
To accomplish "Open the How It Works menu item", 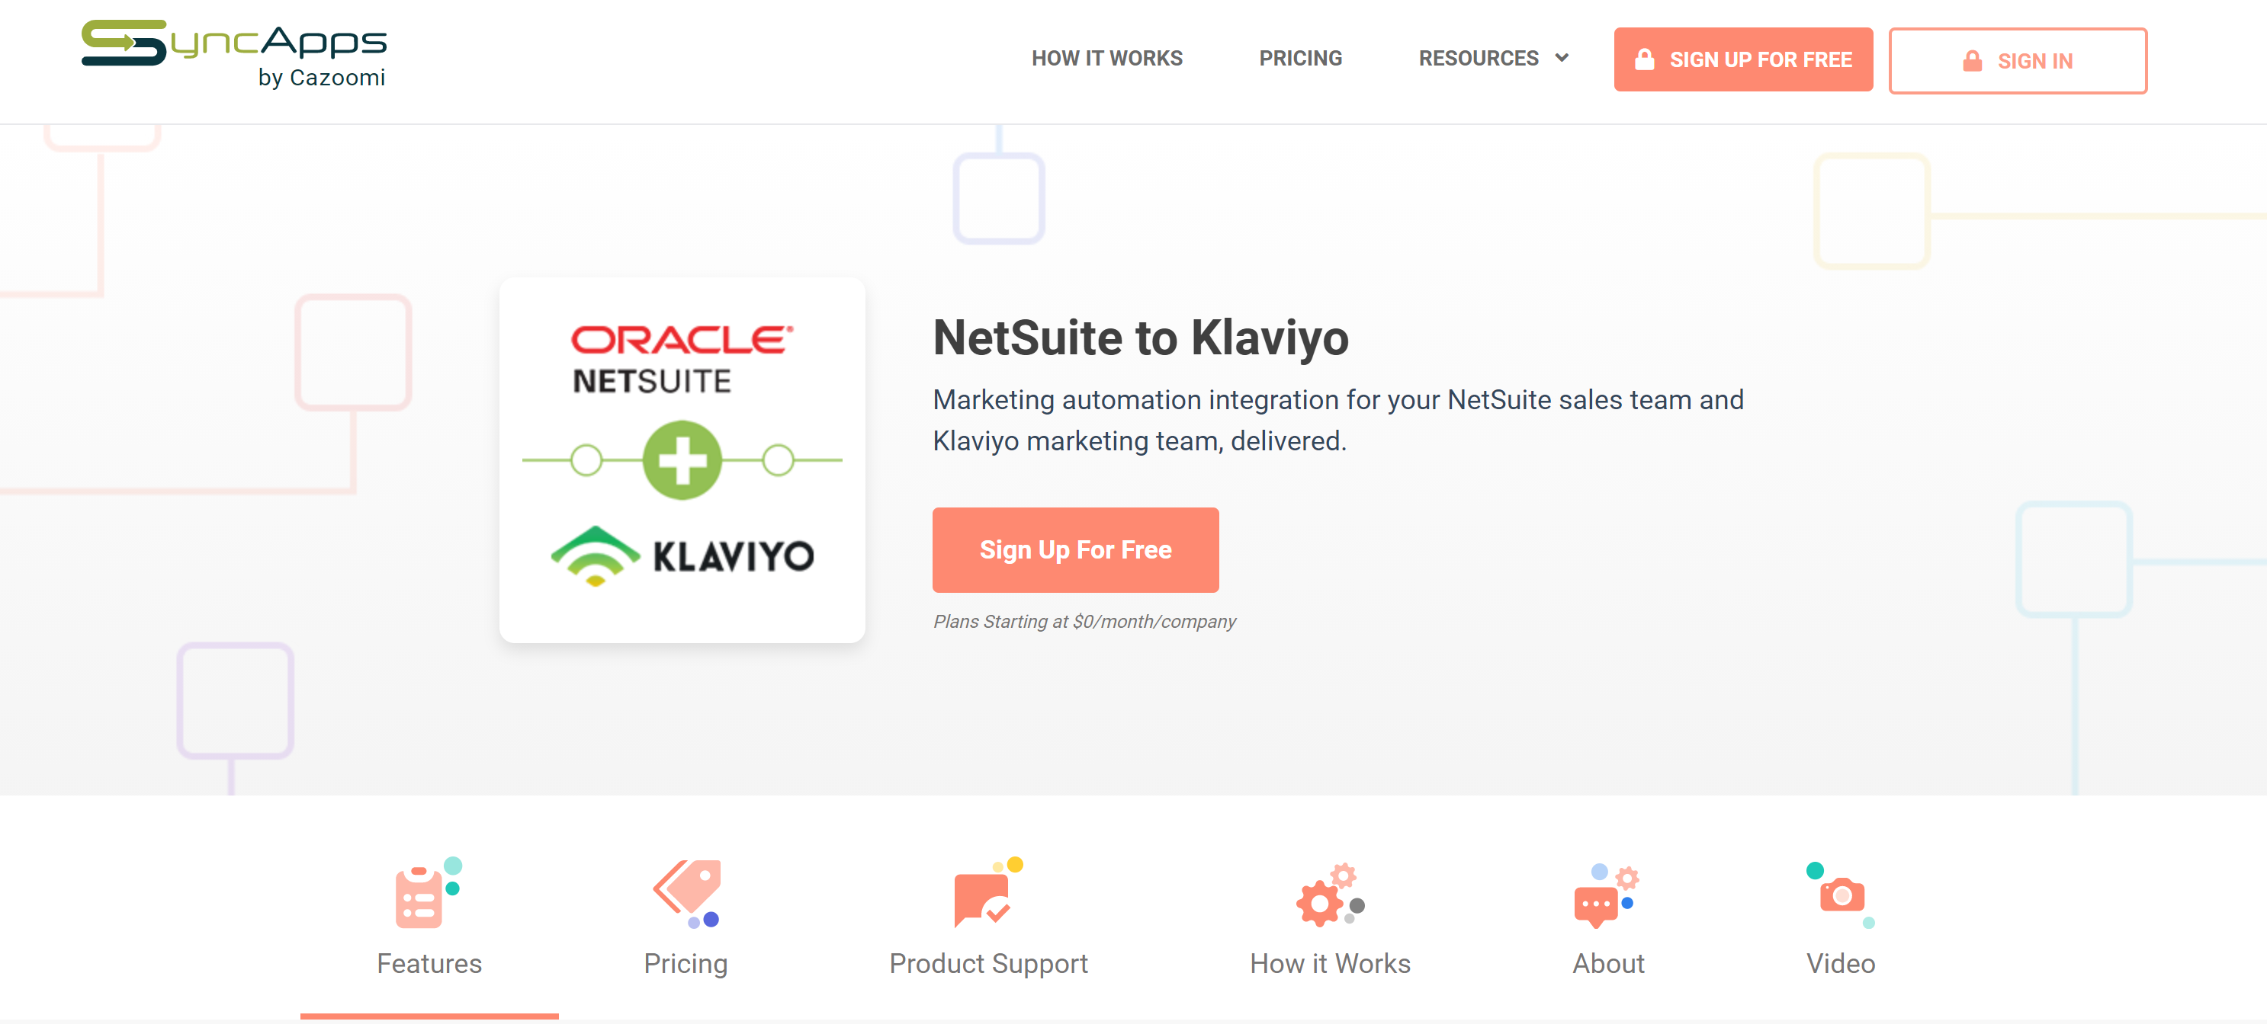I will tap(1106, 58).
